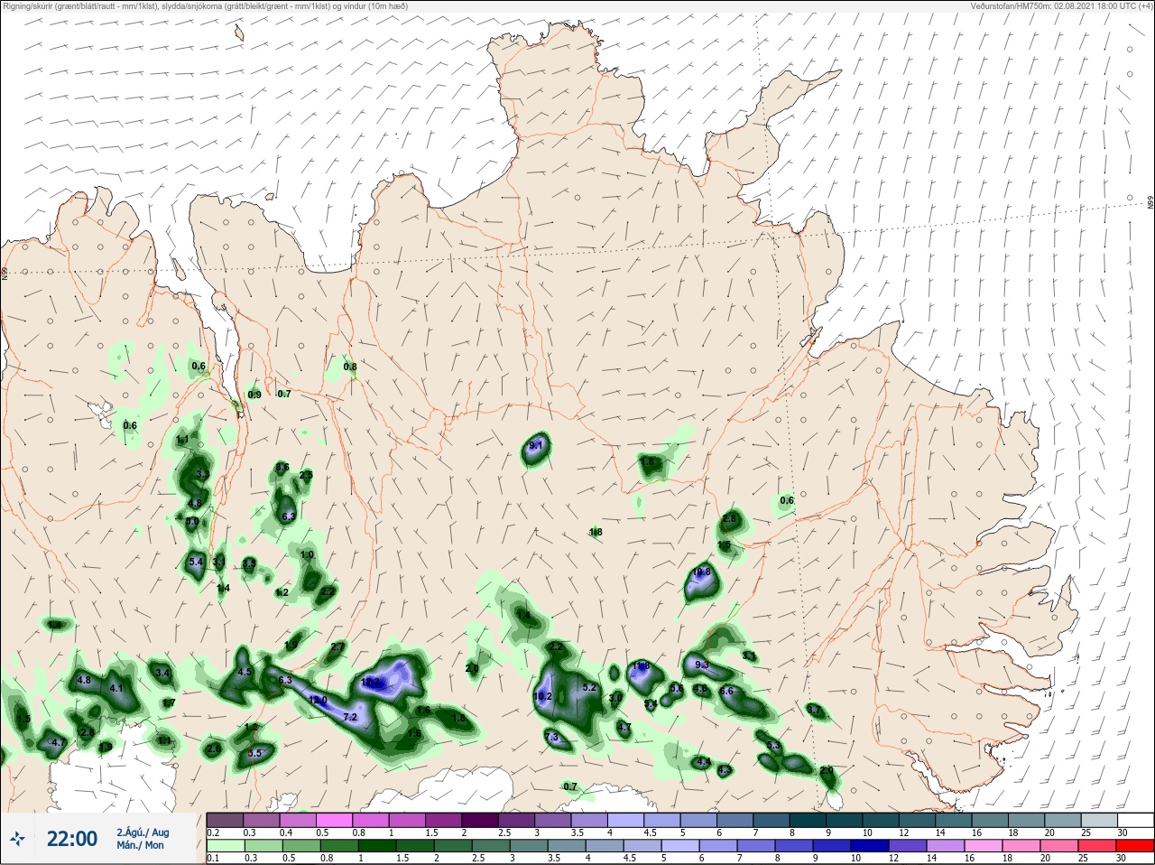The width and height of the screenshot is (1155, 865).
Task: Click the 5.3 precipitation value
Action: (x=772, y=745)
